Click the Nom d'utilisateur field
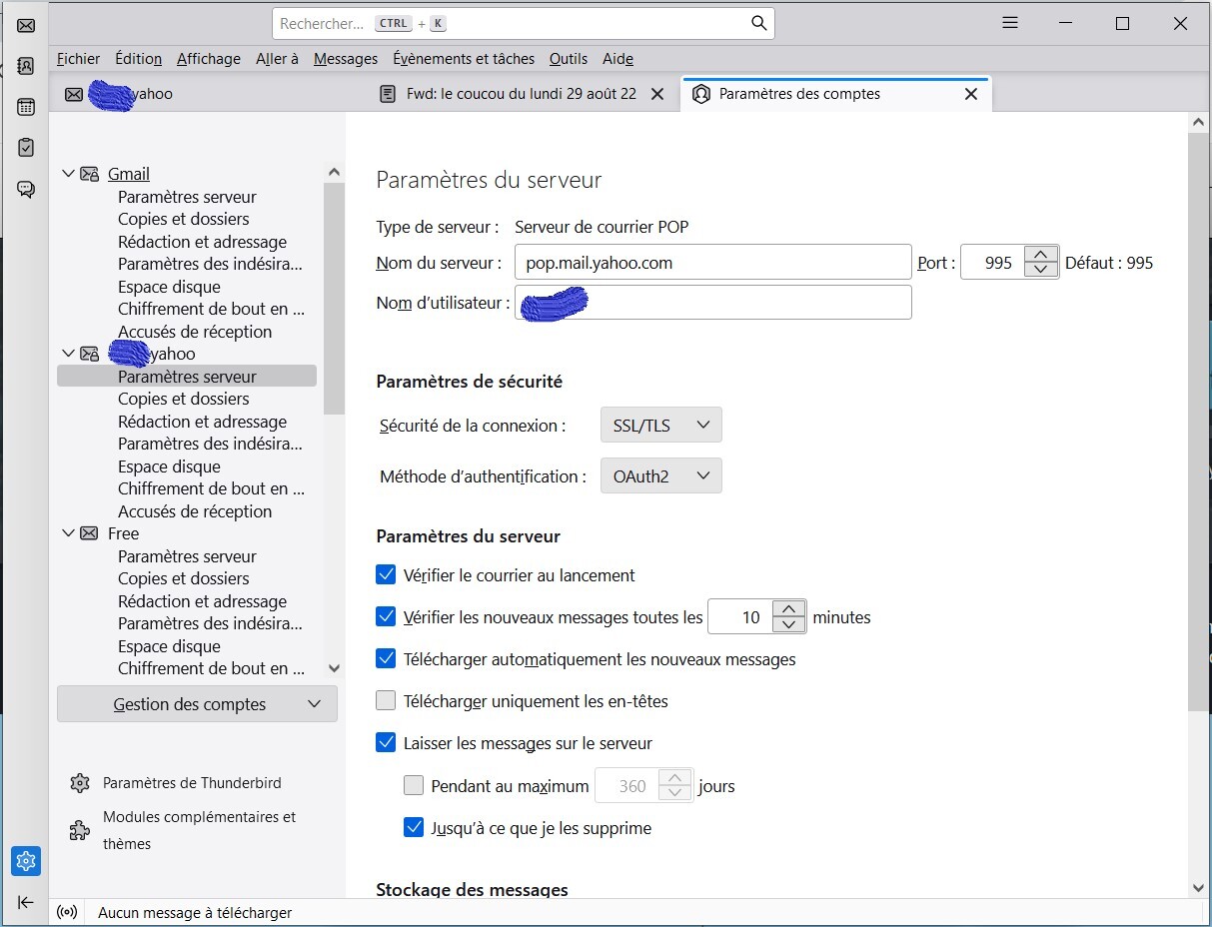 tap(713, 303)
